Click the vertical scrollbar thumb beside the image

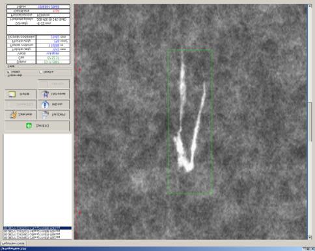click(x=310, y=121)
